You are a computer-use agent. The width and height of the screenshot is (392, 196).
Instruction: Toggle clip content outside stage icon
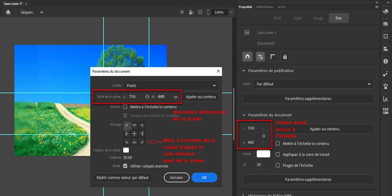coord(200,12)
